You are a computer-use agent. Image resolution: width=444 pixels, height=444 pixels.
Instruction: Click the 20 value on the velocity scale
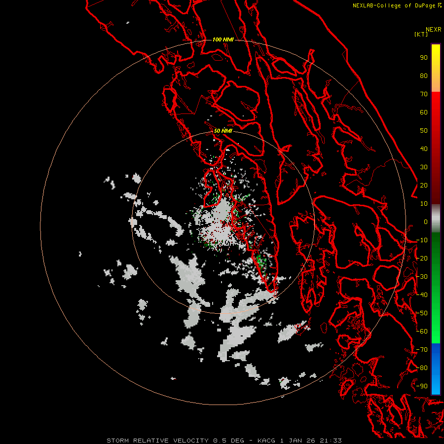click(x=424, y=185)
